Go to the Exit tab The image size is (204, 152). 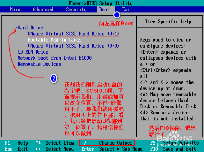click(127, 10)
